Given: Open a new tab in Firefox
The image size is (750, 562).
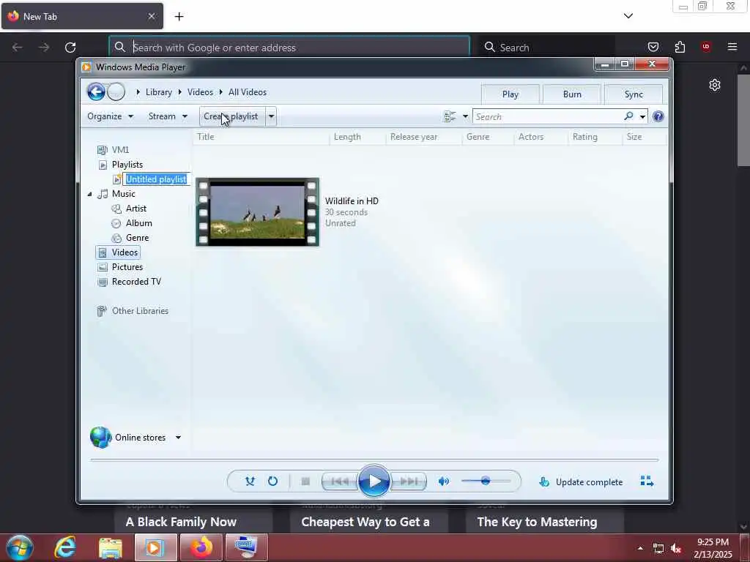Looking at the screenshot, I should tap(179, 17).
